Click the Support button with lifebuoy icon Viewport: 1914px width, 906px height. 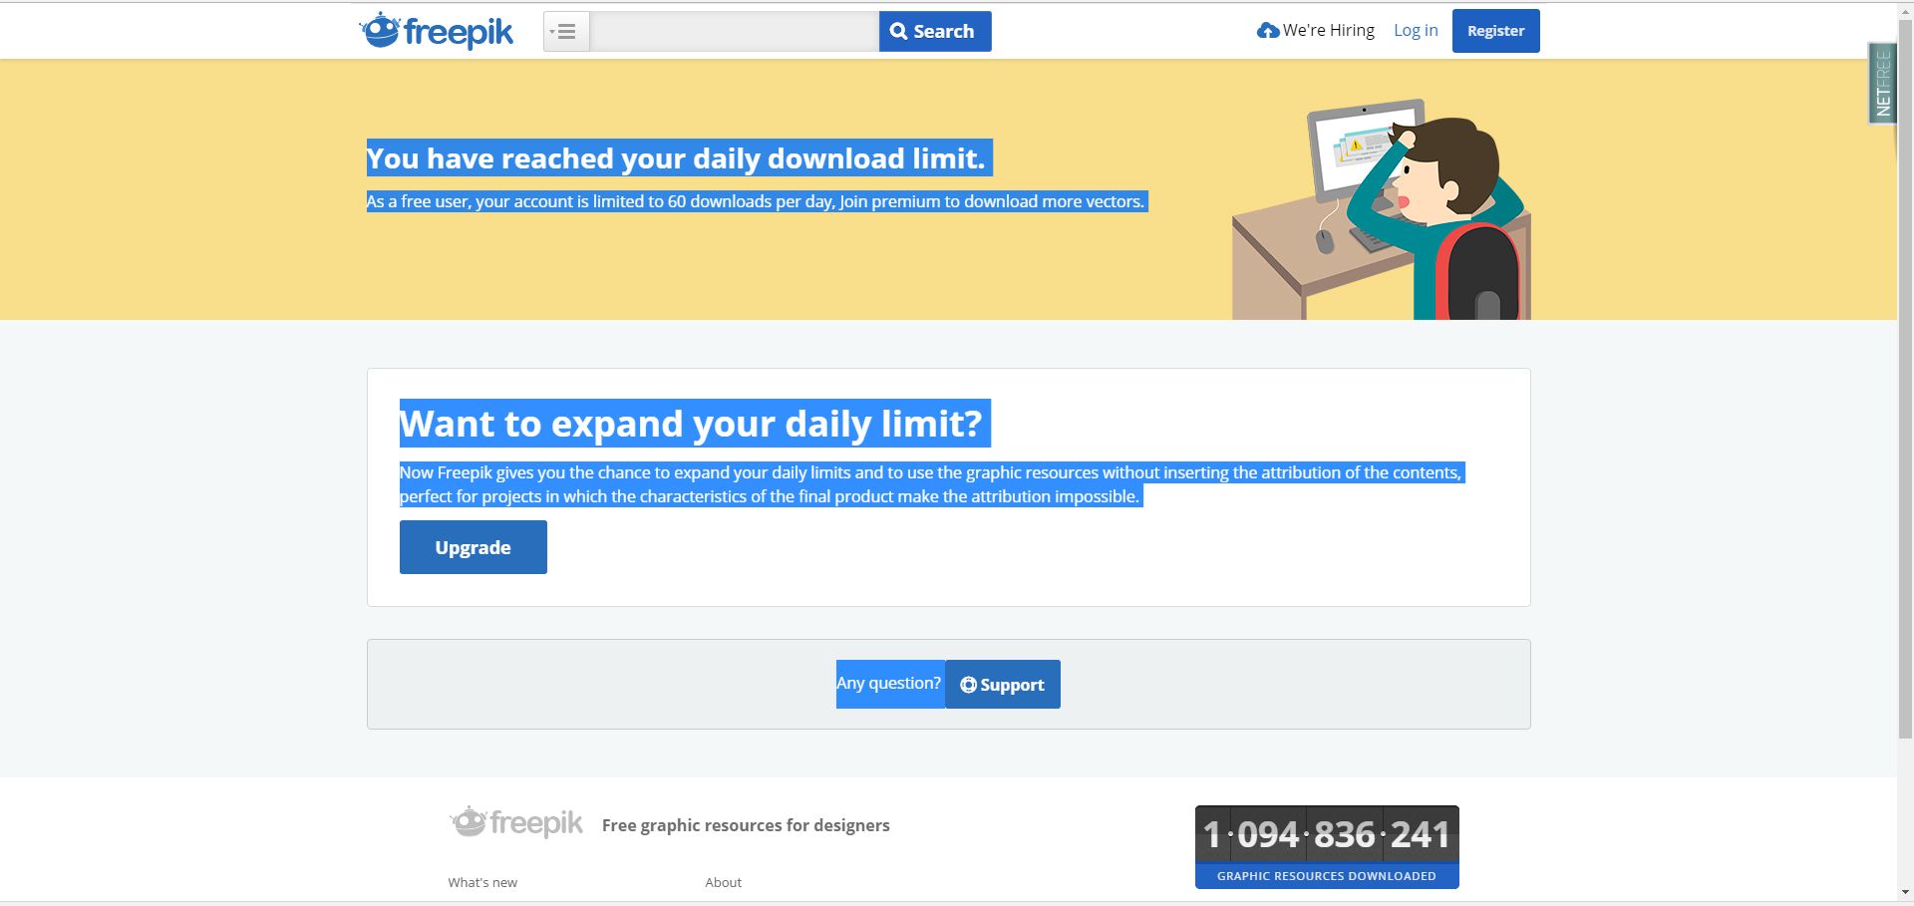(x=1003, y=685)
